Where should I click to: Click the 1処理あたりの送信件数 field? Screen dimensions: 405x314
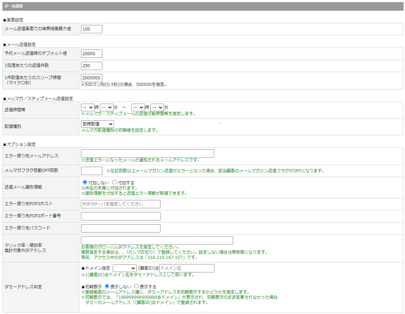(x=92, y=66)
